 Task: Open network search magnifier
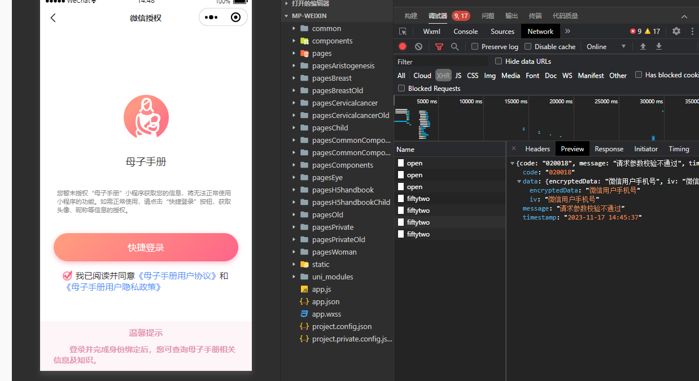pos(455,47)
